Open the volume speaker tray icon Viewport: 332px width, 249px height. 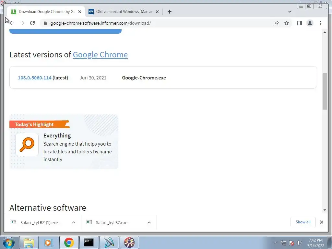pyautogui.click(x=299, y=243)
